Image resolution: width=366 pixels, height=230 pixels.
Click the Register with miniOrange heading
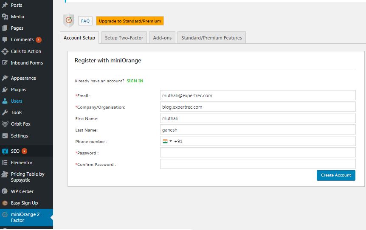pos(108,60)
